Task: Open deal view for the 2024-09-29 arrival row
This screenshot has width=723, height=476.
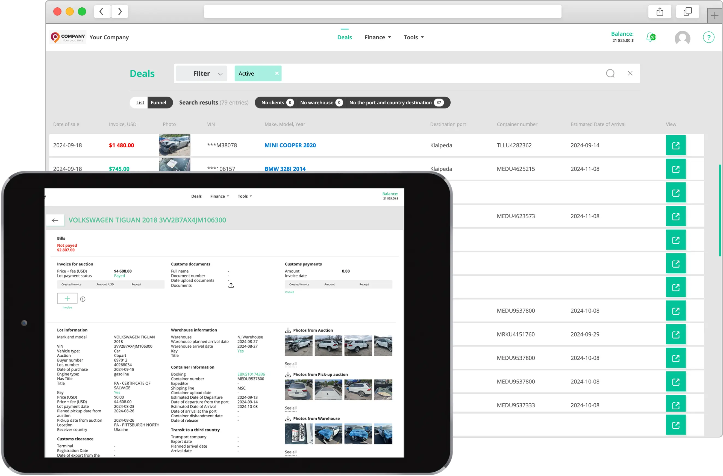Action: coord(676,335)
